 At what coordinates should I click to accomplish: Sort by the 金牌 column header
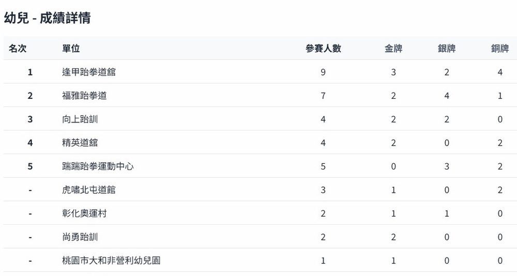[393, 49]
